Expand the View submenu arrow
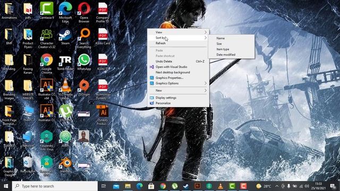340x191 pixels. click(x=206, y=32)
